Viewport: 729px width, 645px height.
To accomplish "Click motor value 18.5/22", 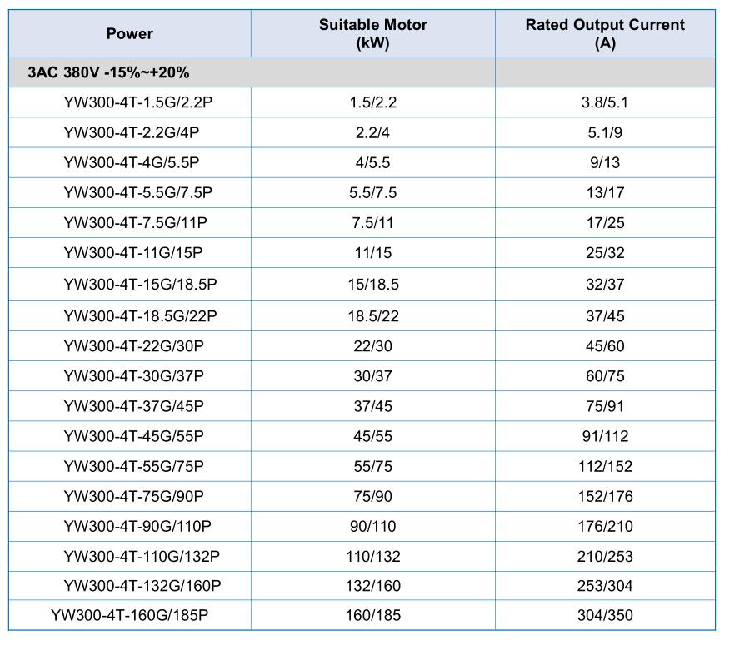I will (x=373, y=316).
